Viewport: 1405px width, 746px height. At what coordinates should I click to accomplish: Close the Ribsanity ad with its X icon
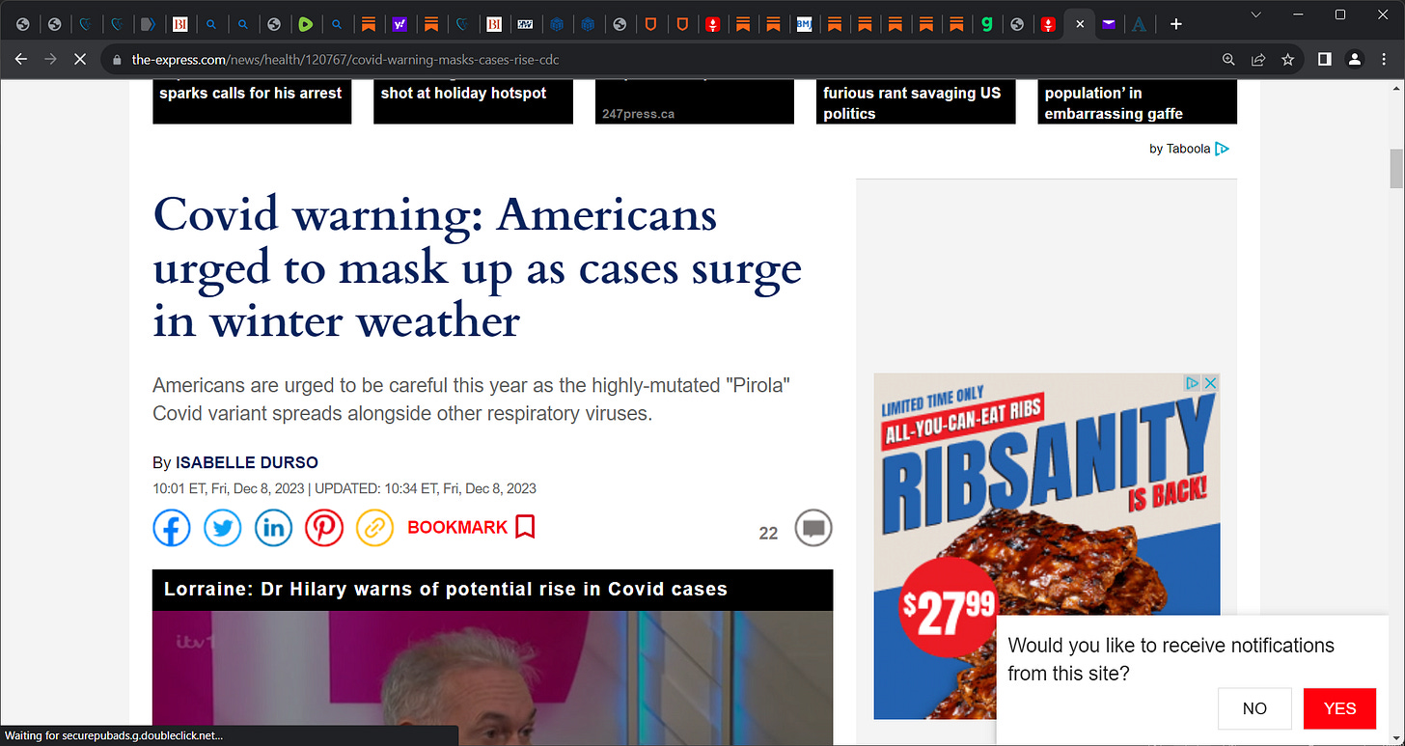pos(1211,383)
